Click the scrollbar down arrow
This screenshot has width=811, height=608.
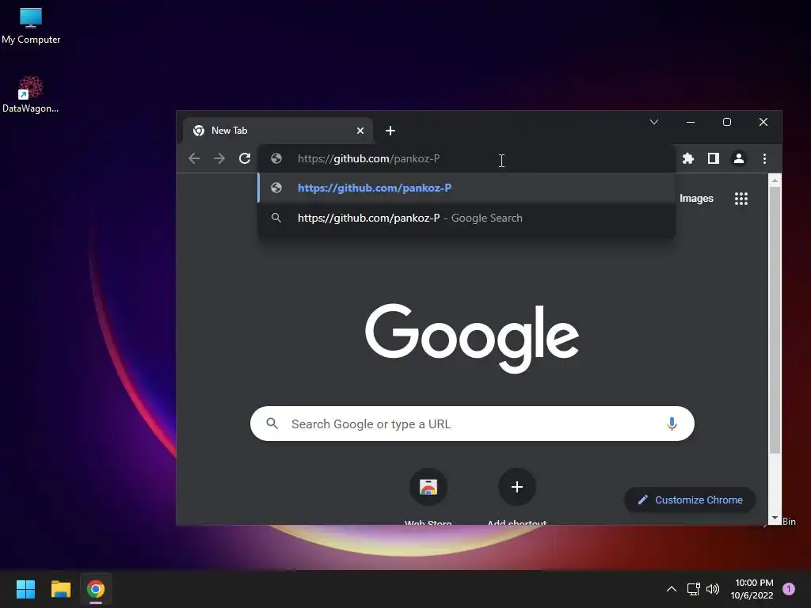point(775,518)
